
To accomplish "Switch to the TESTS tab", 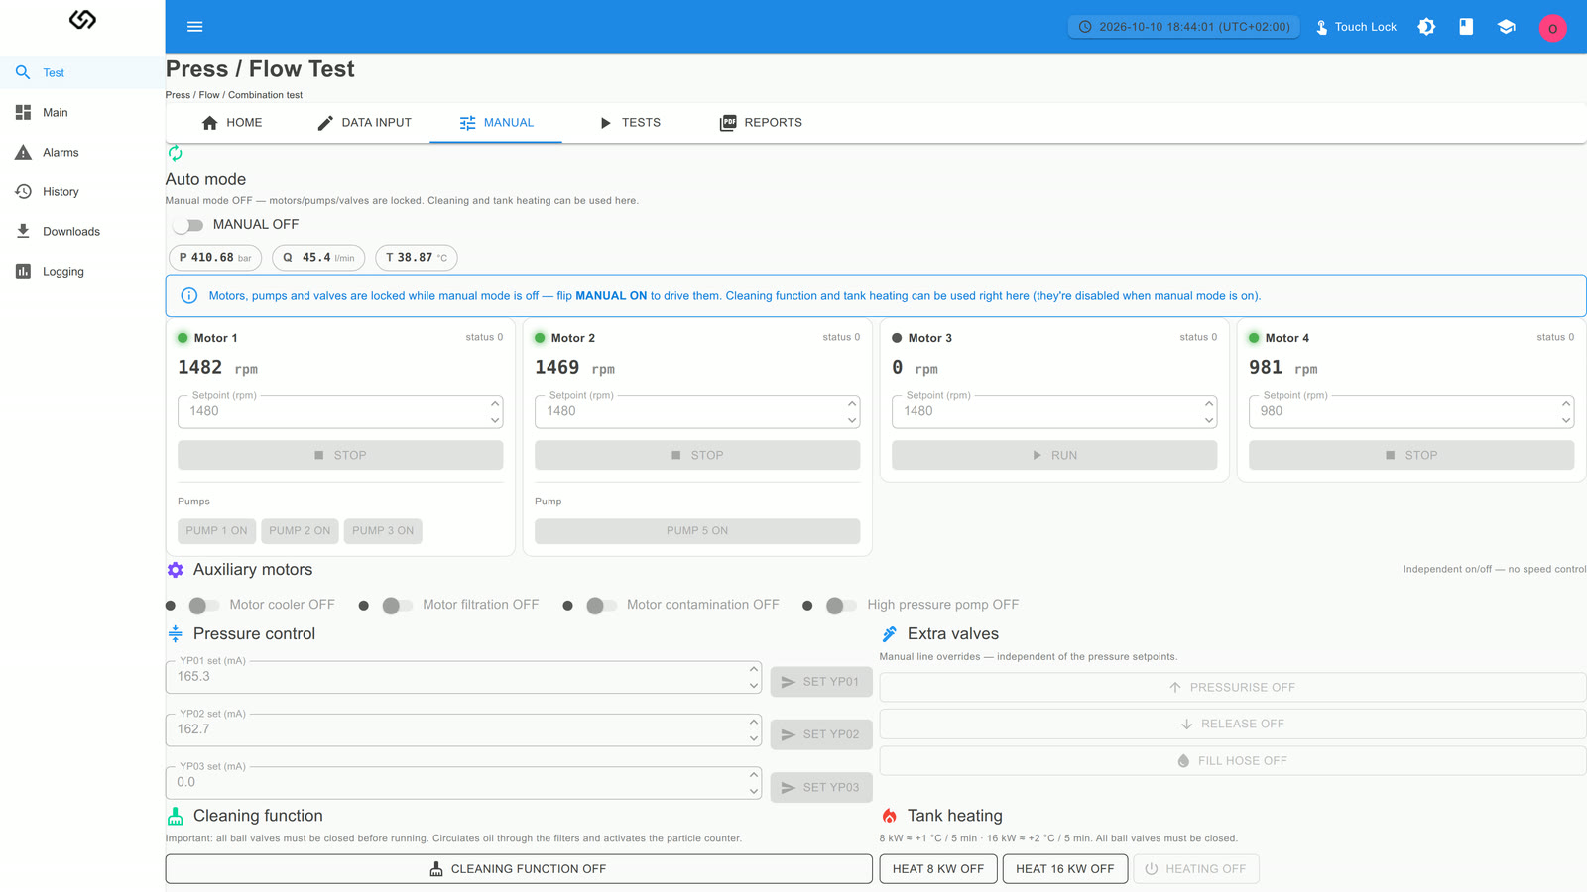I will pos(630,123).
